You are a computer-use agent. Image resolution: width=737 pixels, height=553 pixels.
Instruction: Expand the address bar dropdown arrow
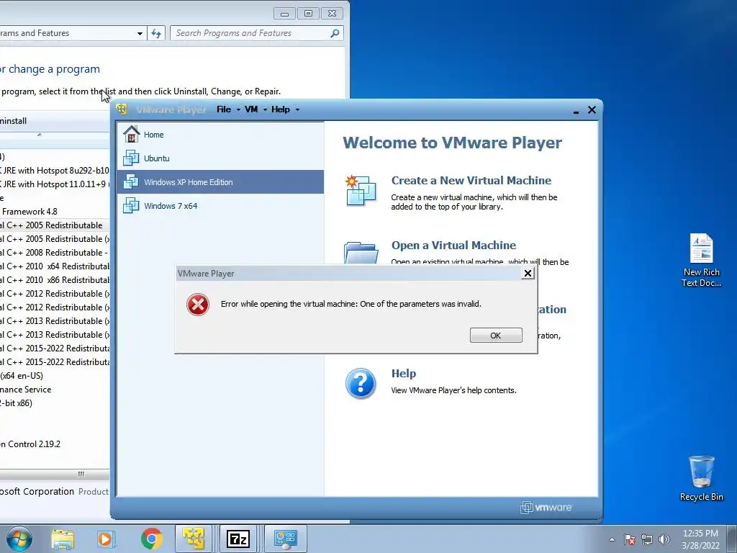[x=140, y=33]
